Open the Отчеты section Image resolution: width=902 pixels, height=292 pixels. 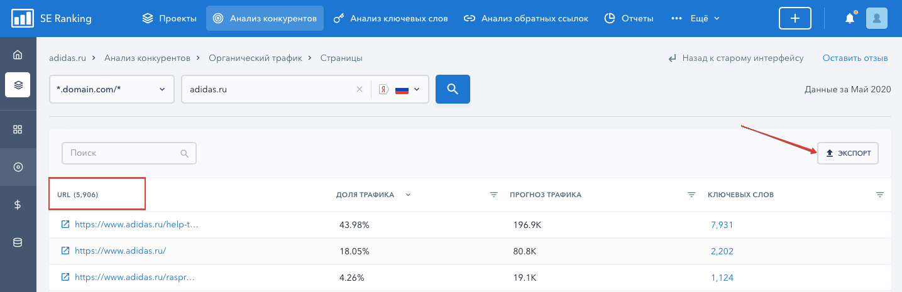[629, 18]
